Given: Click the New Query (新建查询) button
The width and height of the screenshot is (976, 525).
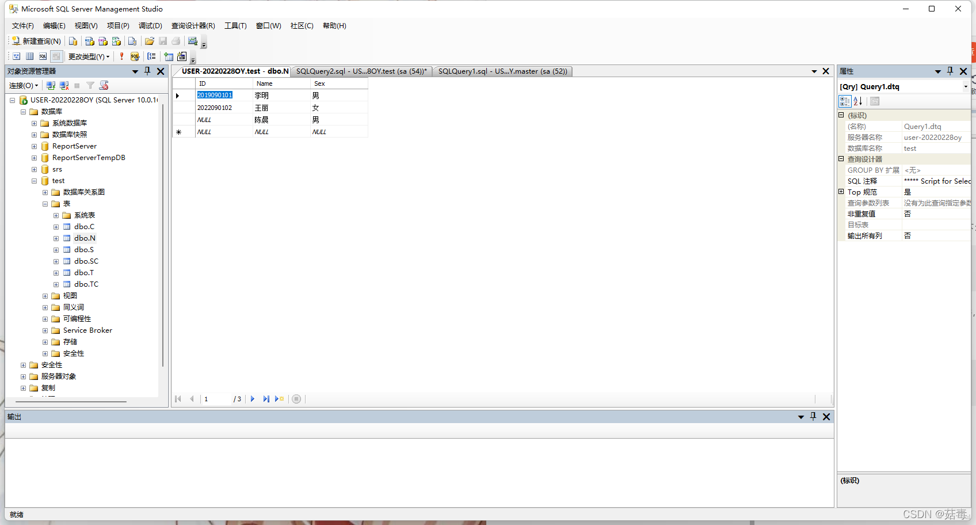Looking at the screenshot, I should (x=36, y=41).
